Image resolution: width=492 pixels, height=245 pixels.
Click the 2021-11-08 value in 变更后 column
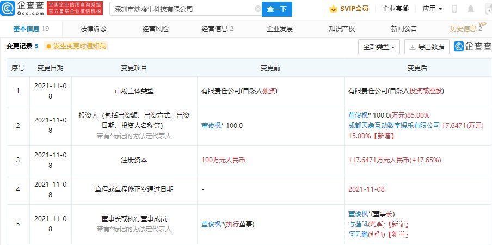(x=366, y=189)
